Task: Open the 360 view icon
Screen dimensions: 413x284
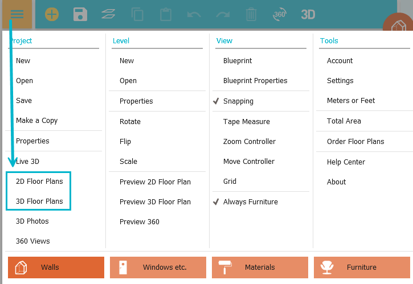Action: coord(279,14)
